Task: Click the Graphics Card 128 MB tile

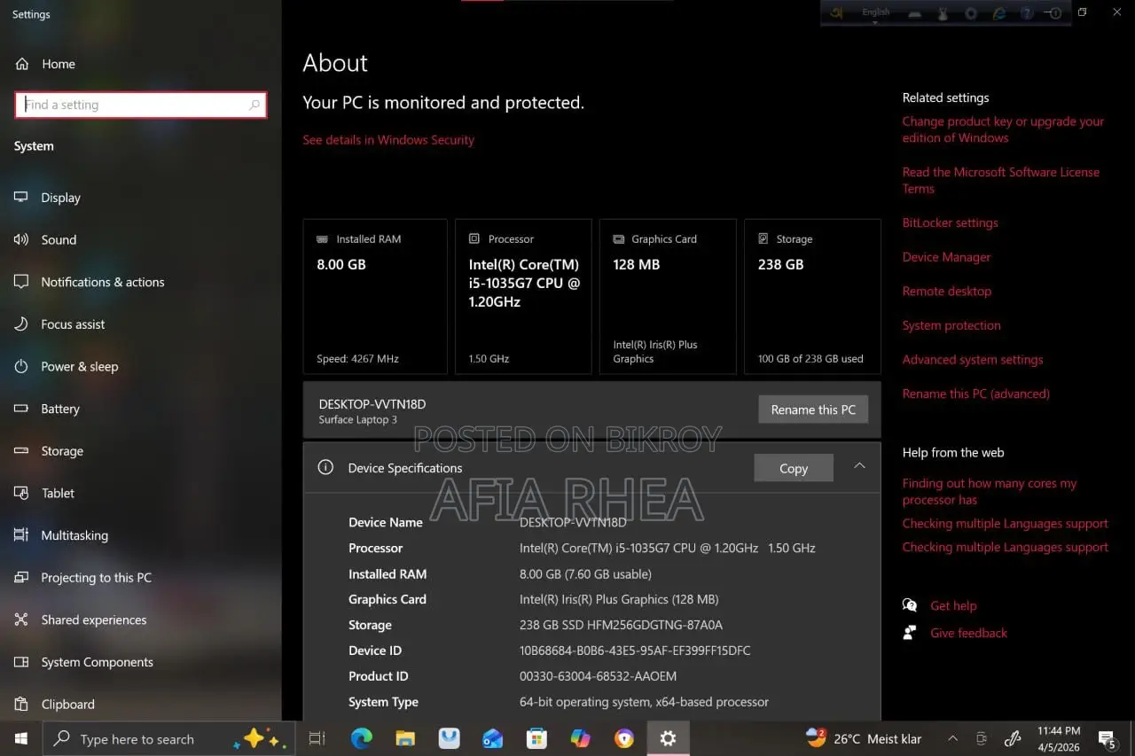Action: [x=668, y=297]
